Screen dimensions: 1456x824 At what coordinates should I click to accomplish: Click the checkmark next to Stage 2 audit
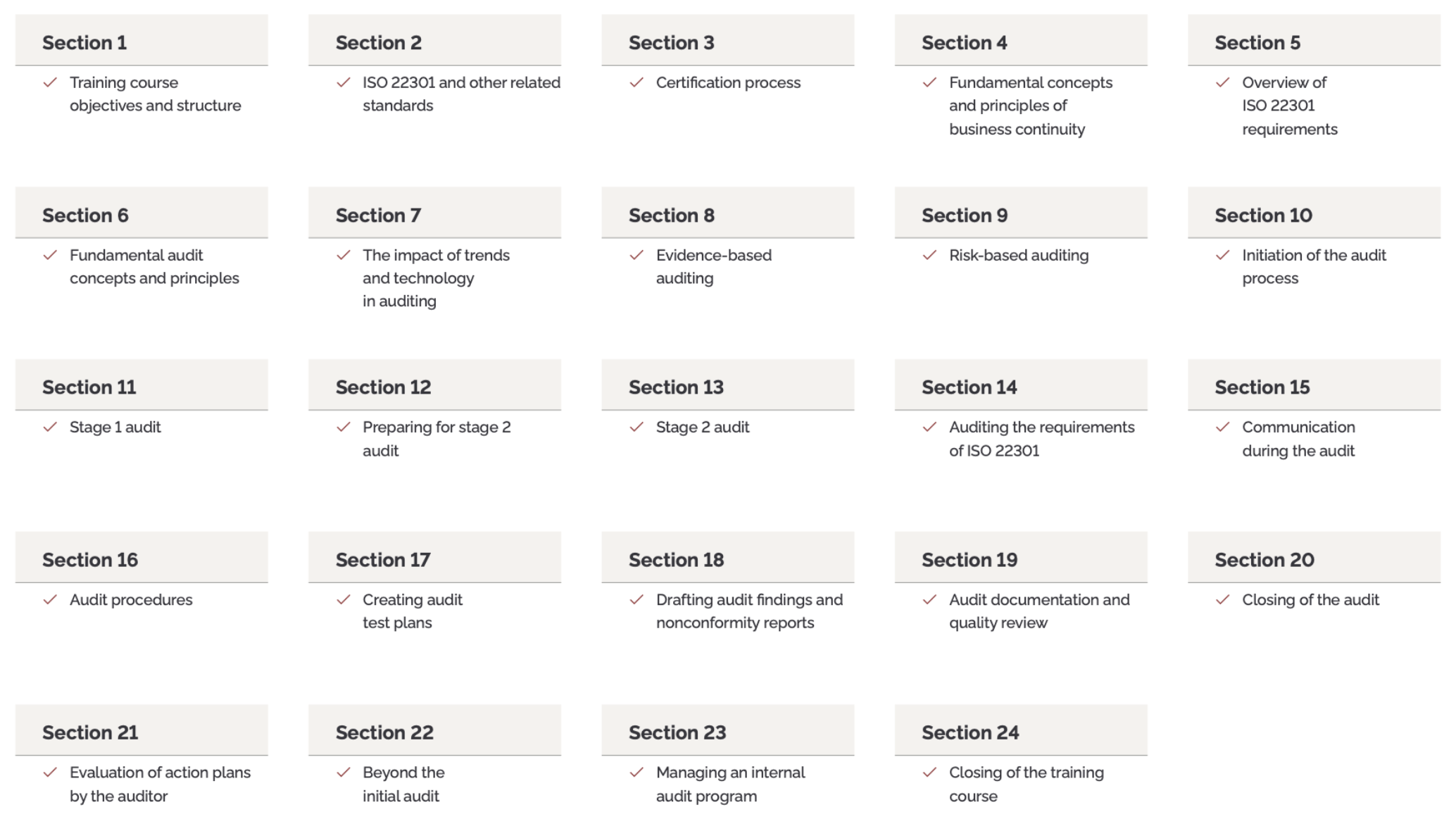coord(636,427)
